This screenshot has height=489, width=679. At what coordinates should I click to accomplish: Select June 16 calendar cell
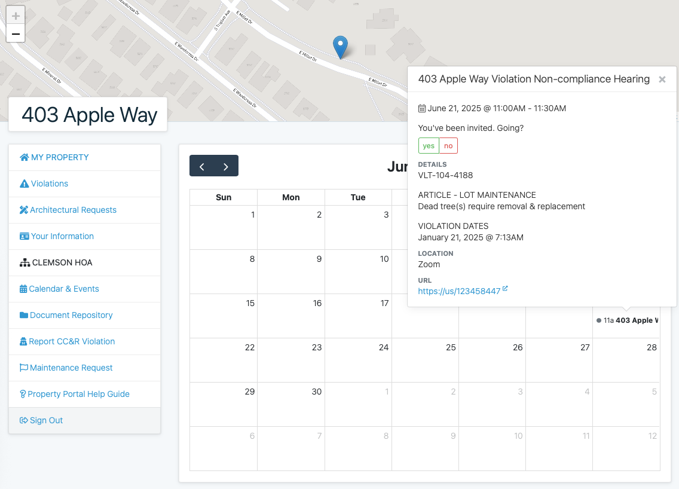(291, 316)
